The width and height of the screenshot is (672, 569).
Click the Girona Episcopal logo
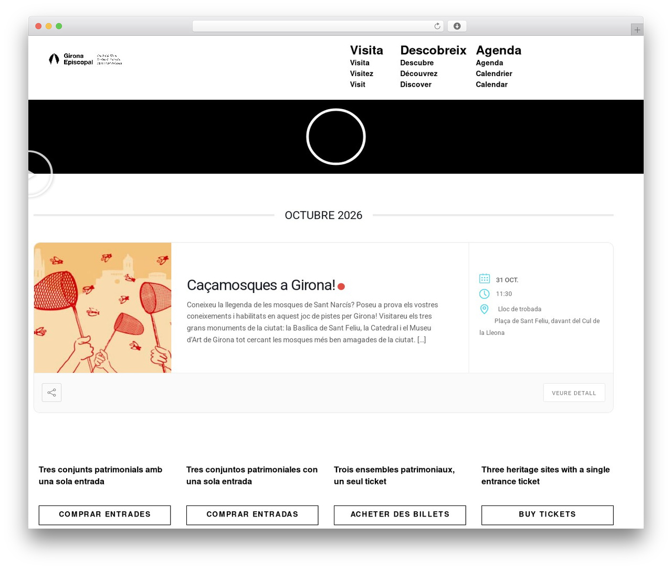[x=85, y=59]
